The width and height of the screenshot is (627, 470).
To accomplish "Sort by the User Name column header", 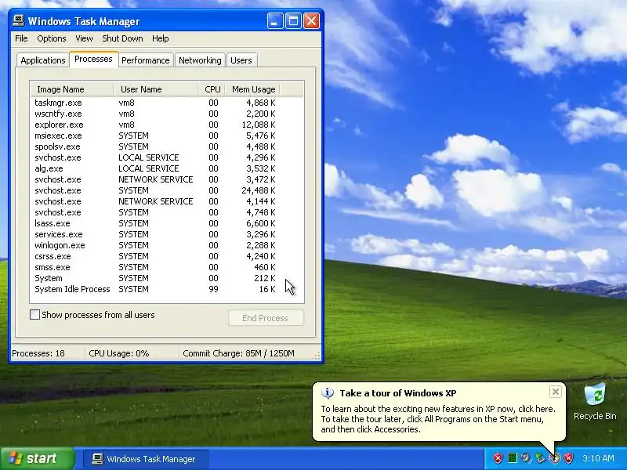I will [x=155, y=89].
